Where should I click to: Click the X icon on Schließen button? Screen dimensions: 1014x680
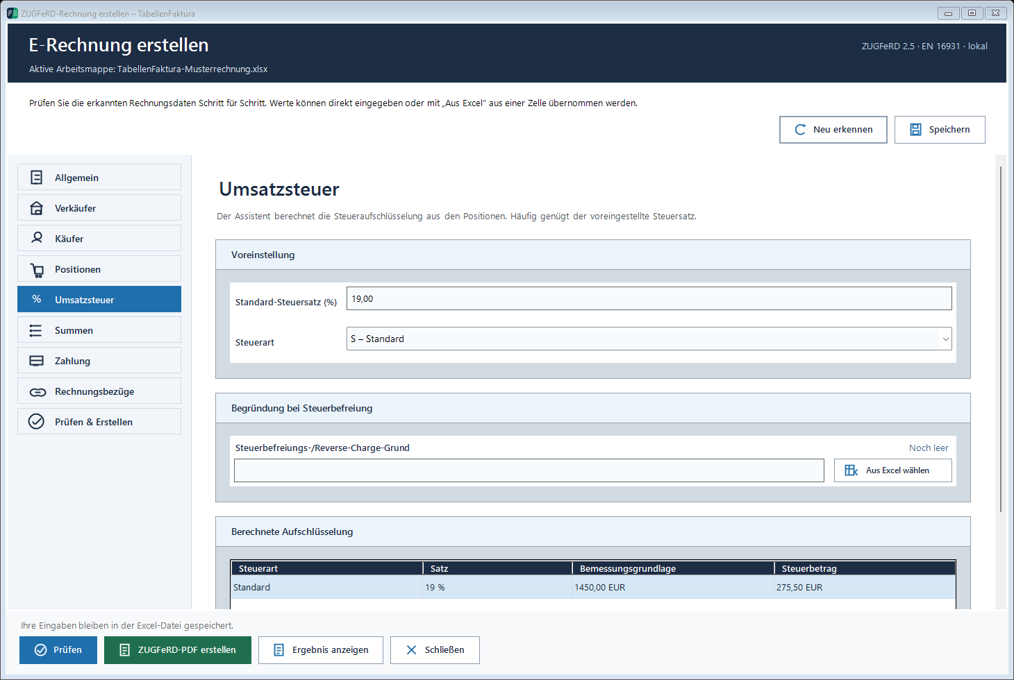pyautogui.click(x=411, y=650)
